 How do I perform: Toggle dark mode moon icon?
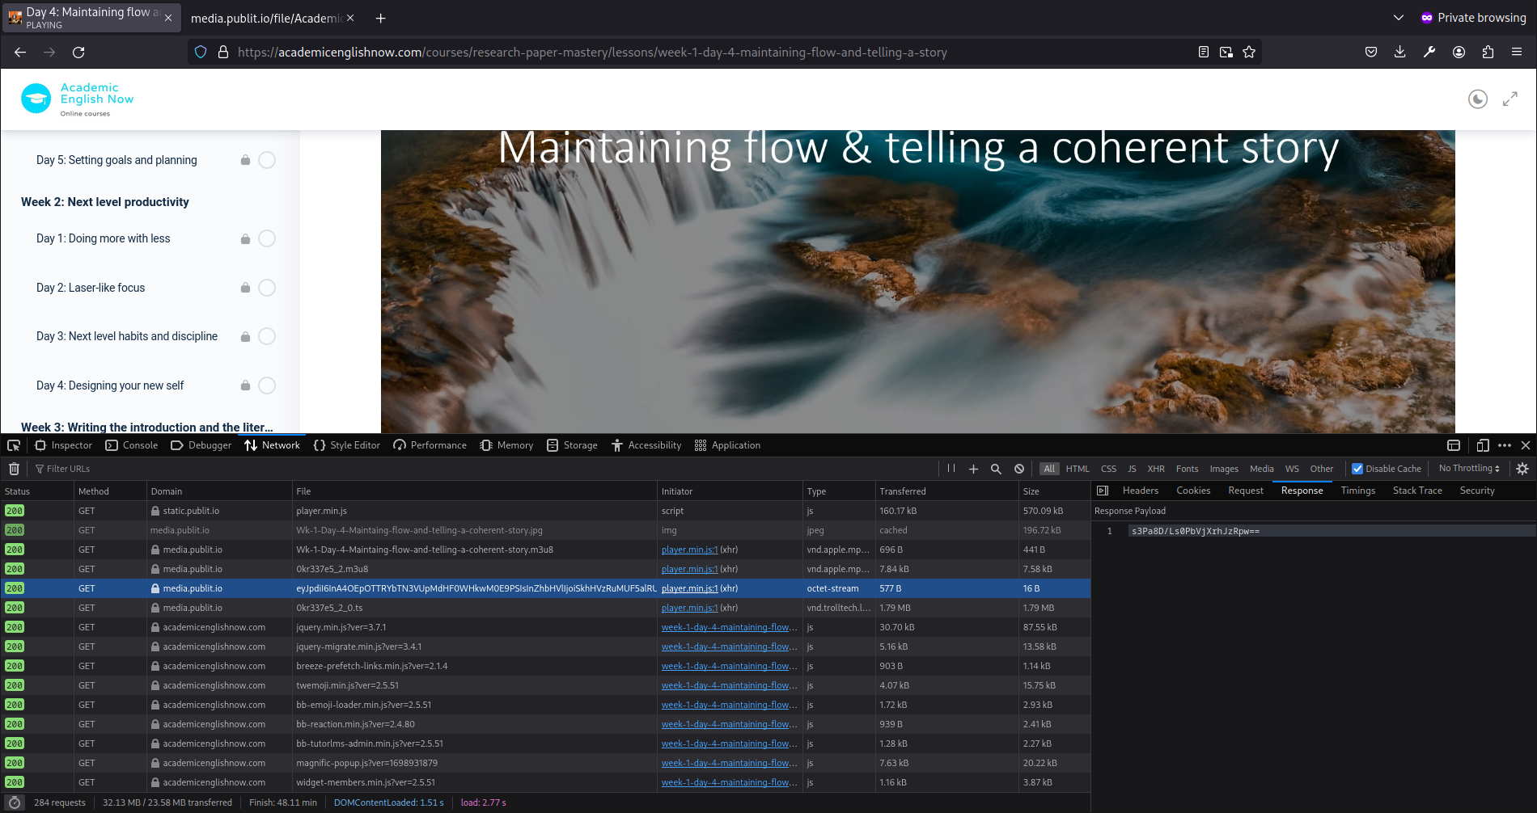coord(1477,99)
